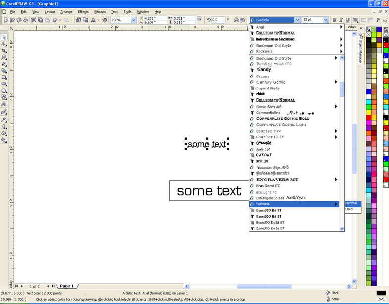The width and height of the screenshot is (389, 304).
Task: Click the Open file icon
Action: pyautogui.click(x=12, y=20)
